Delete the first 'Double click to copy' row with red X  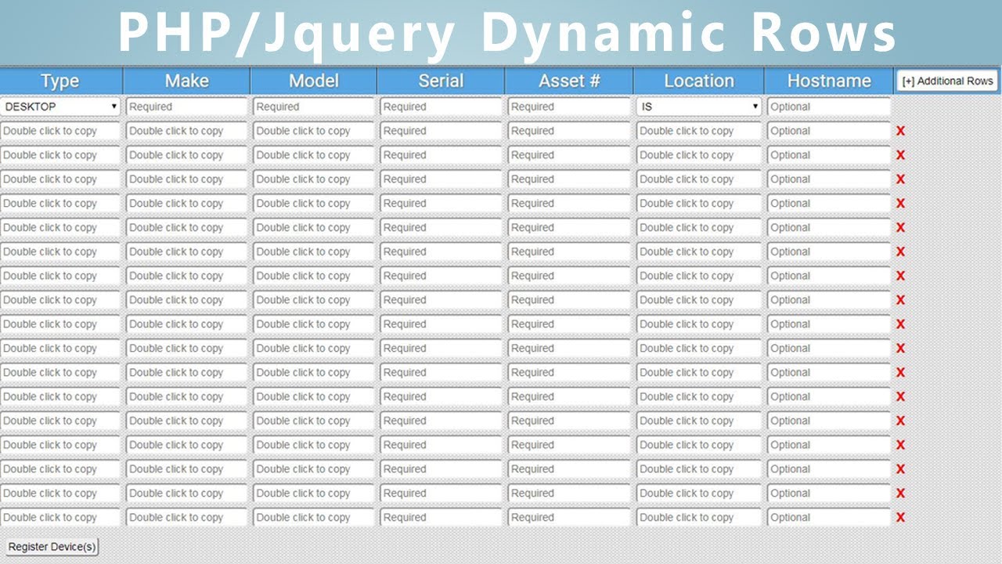900,131
